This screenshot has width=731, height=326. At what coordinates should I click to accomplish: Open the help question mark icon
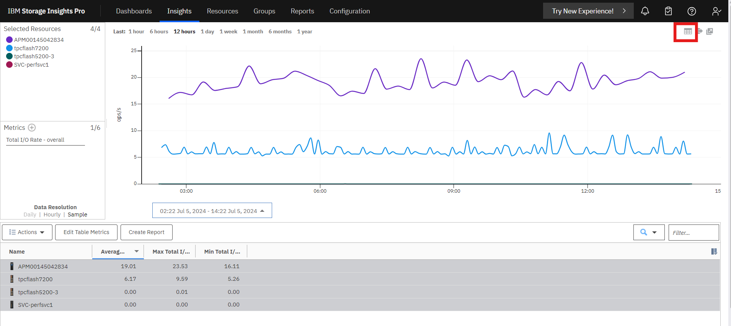pyautogui.click(x=692, y=11)
